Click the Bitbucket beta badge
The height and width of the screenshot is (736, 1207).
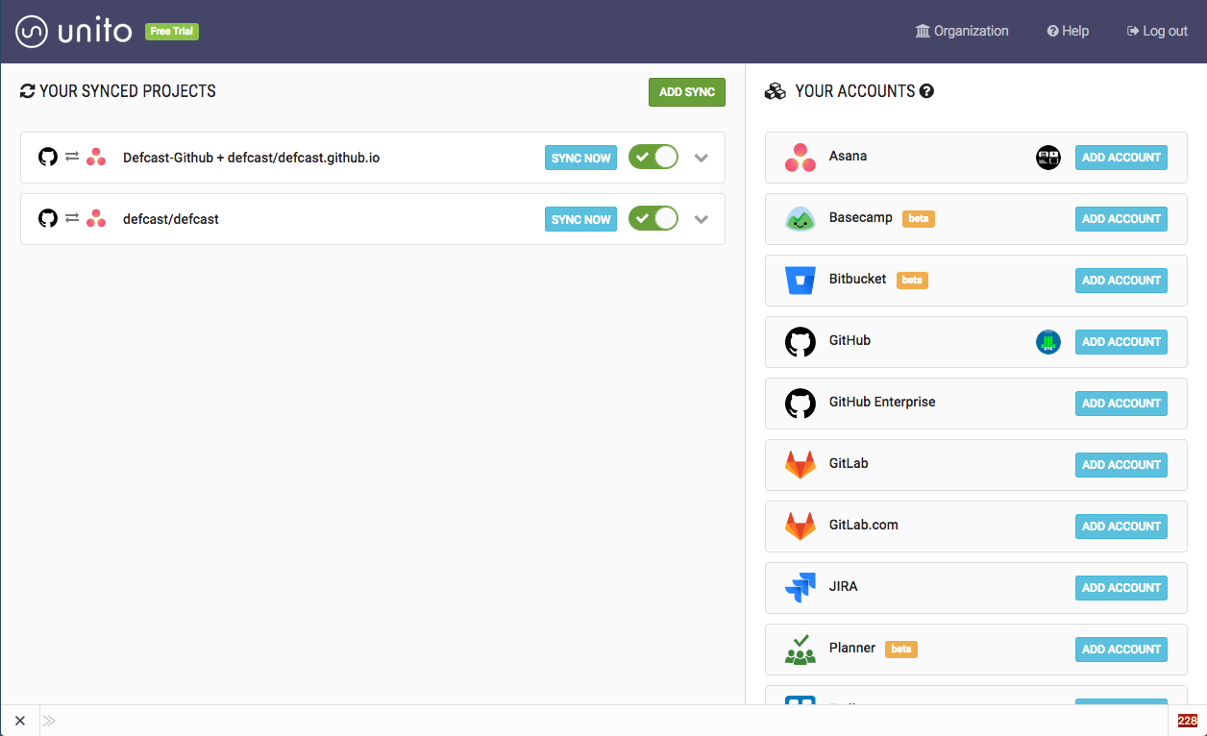coord(912,281)
